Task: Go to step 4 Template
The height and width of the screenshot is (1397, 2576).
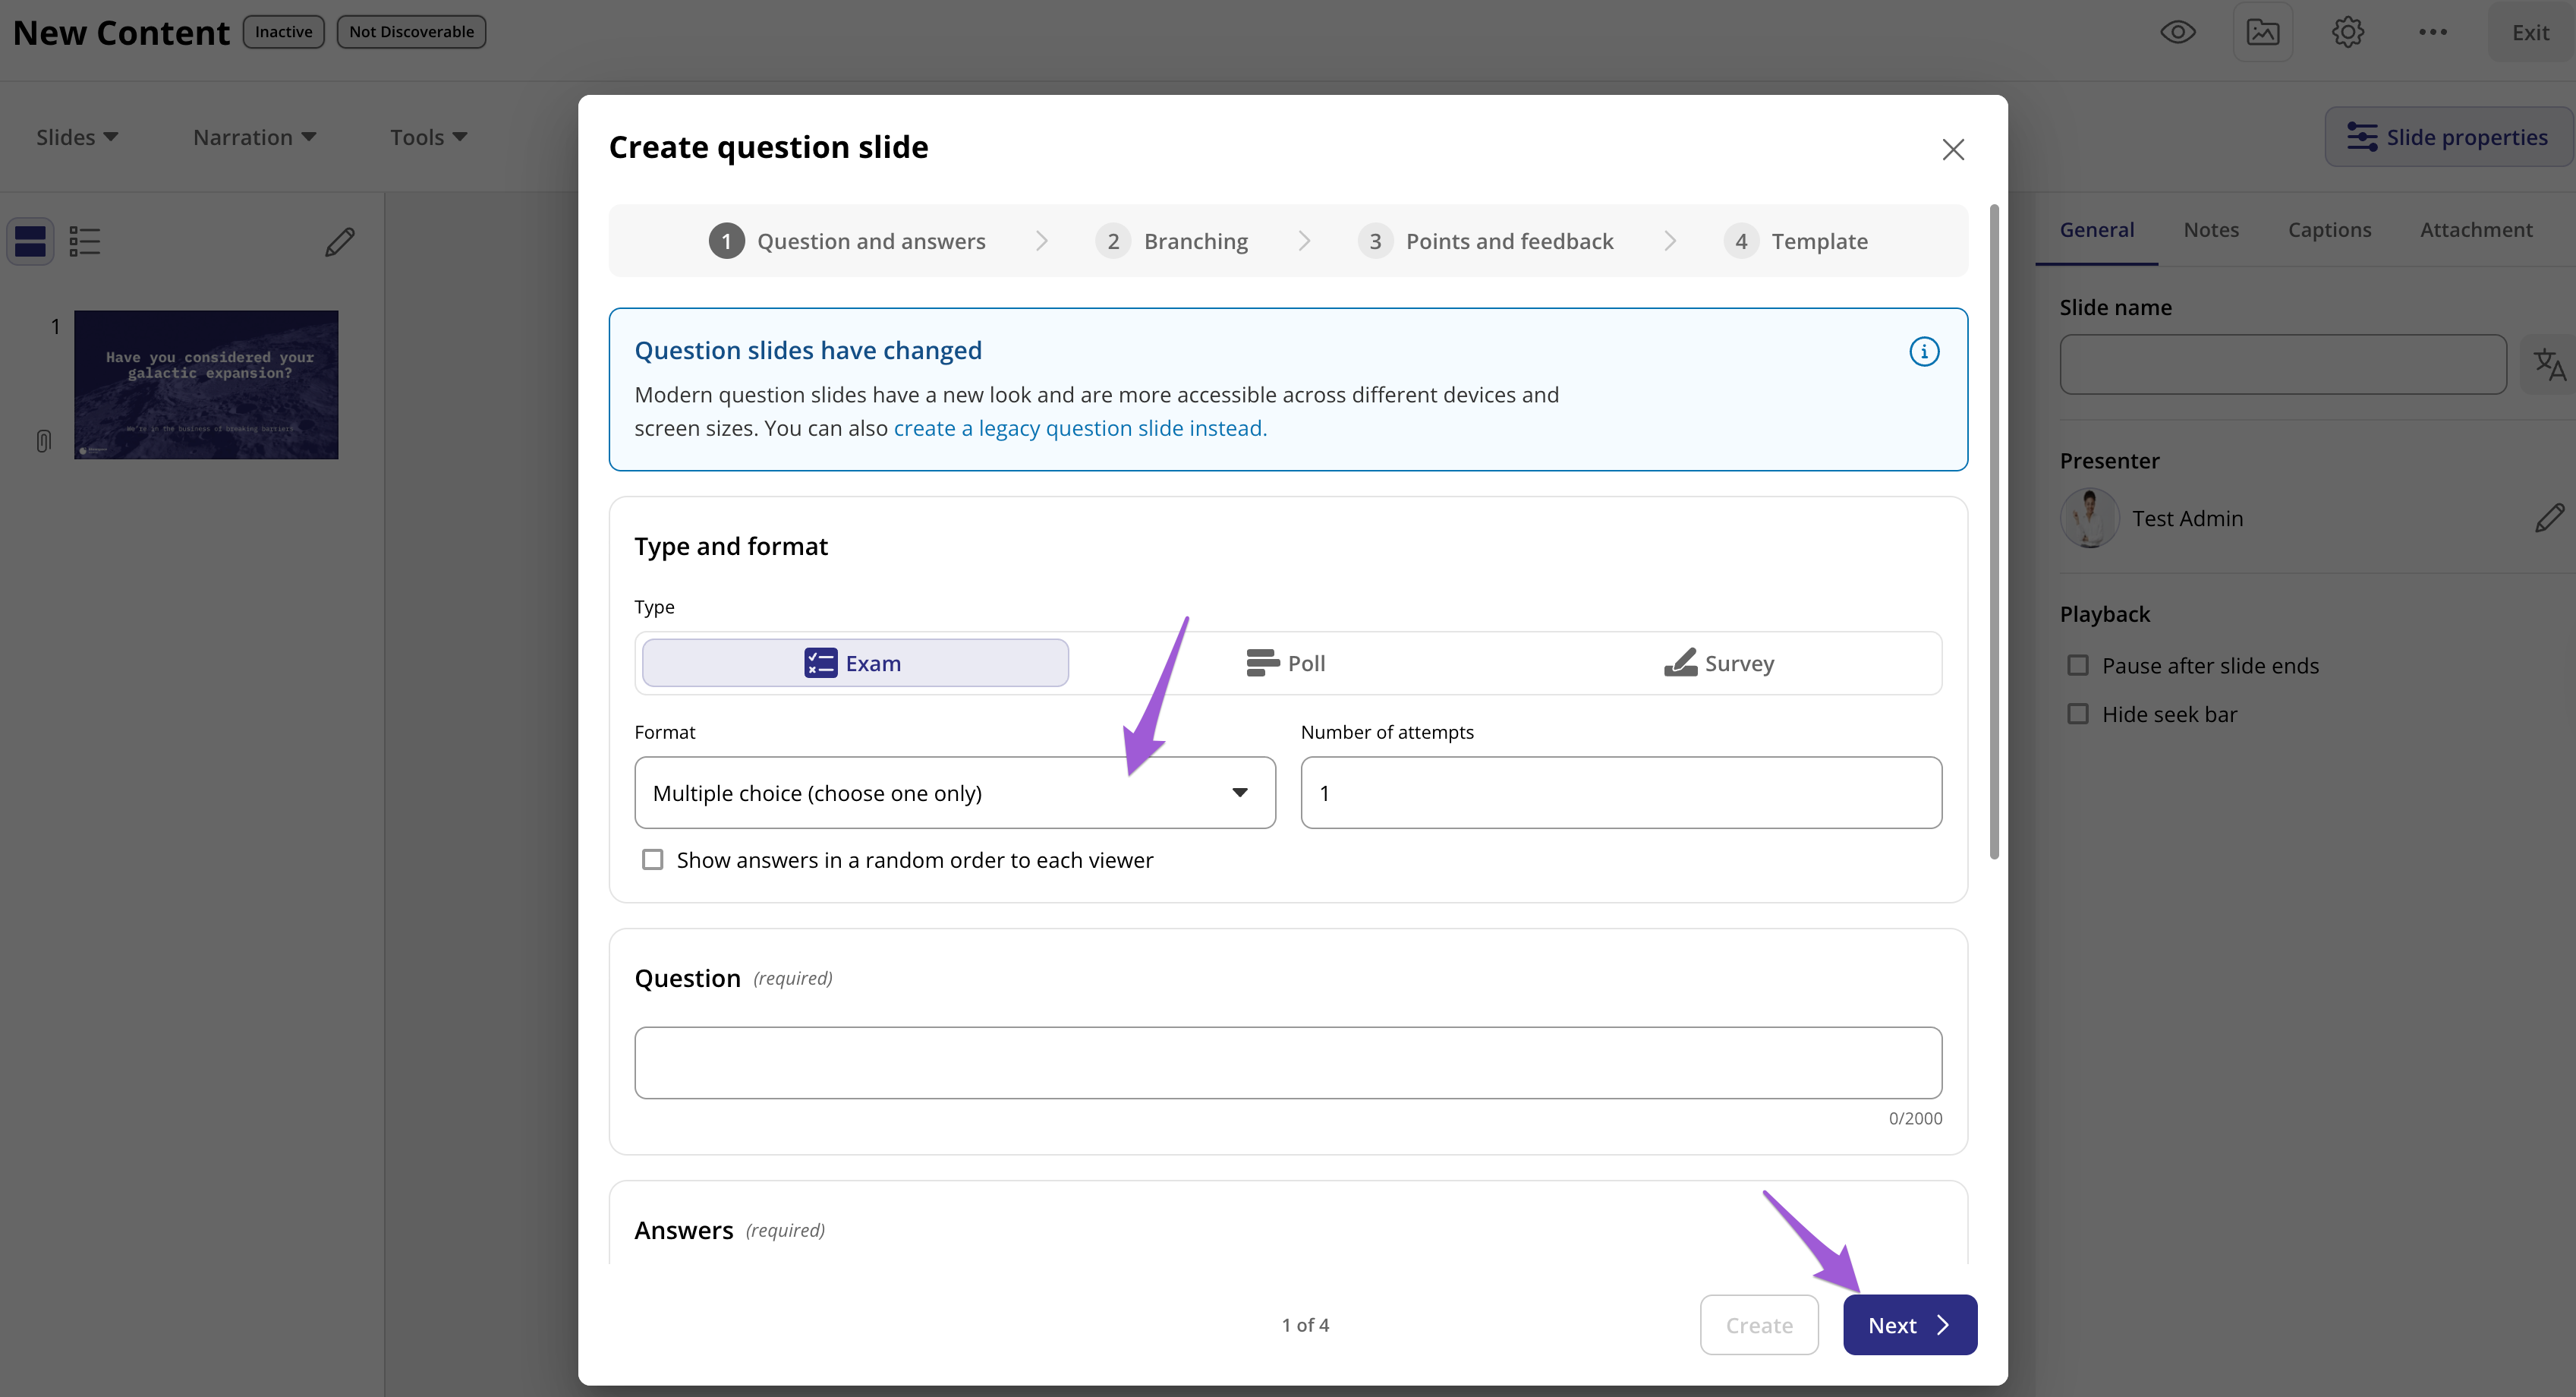Action: tap(1795, 241)
